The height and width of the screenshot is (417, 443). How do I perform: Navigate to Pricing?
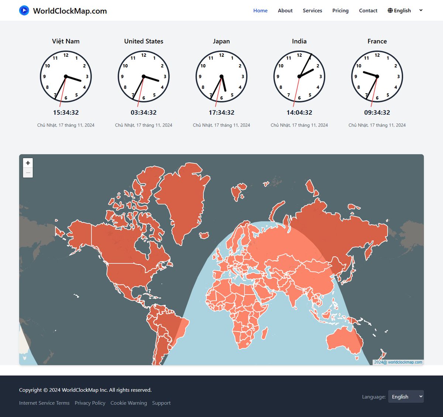[340, 11]
